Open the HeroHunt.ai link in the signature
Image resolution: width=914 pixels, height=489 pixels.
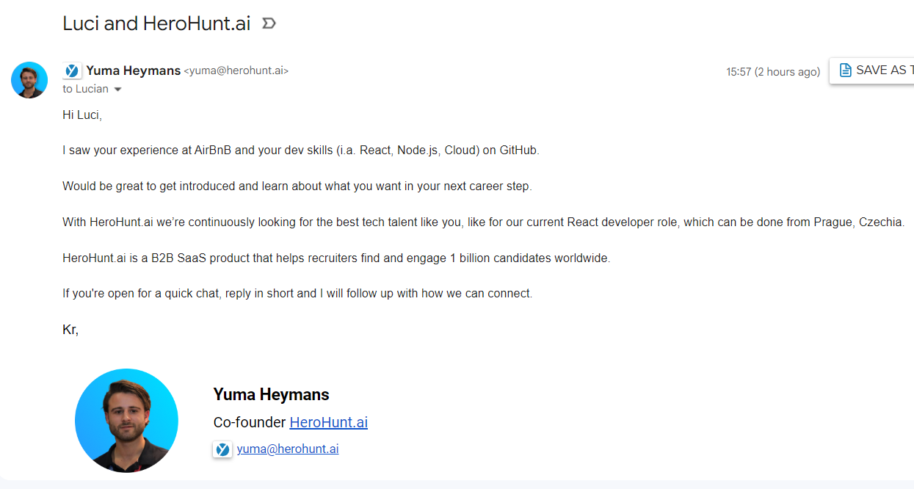tap(328, 422)
